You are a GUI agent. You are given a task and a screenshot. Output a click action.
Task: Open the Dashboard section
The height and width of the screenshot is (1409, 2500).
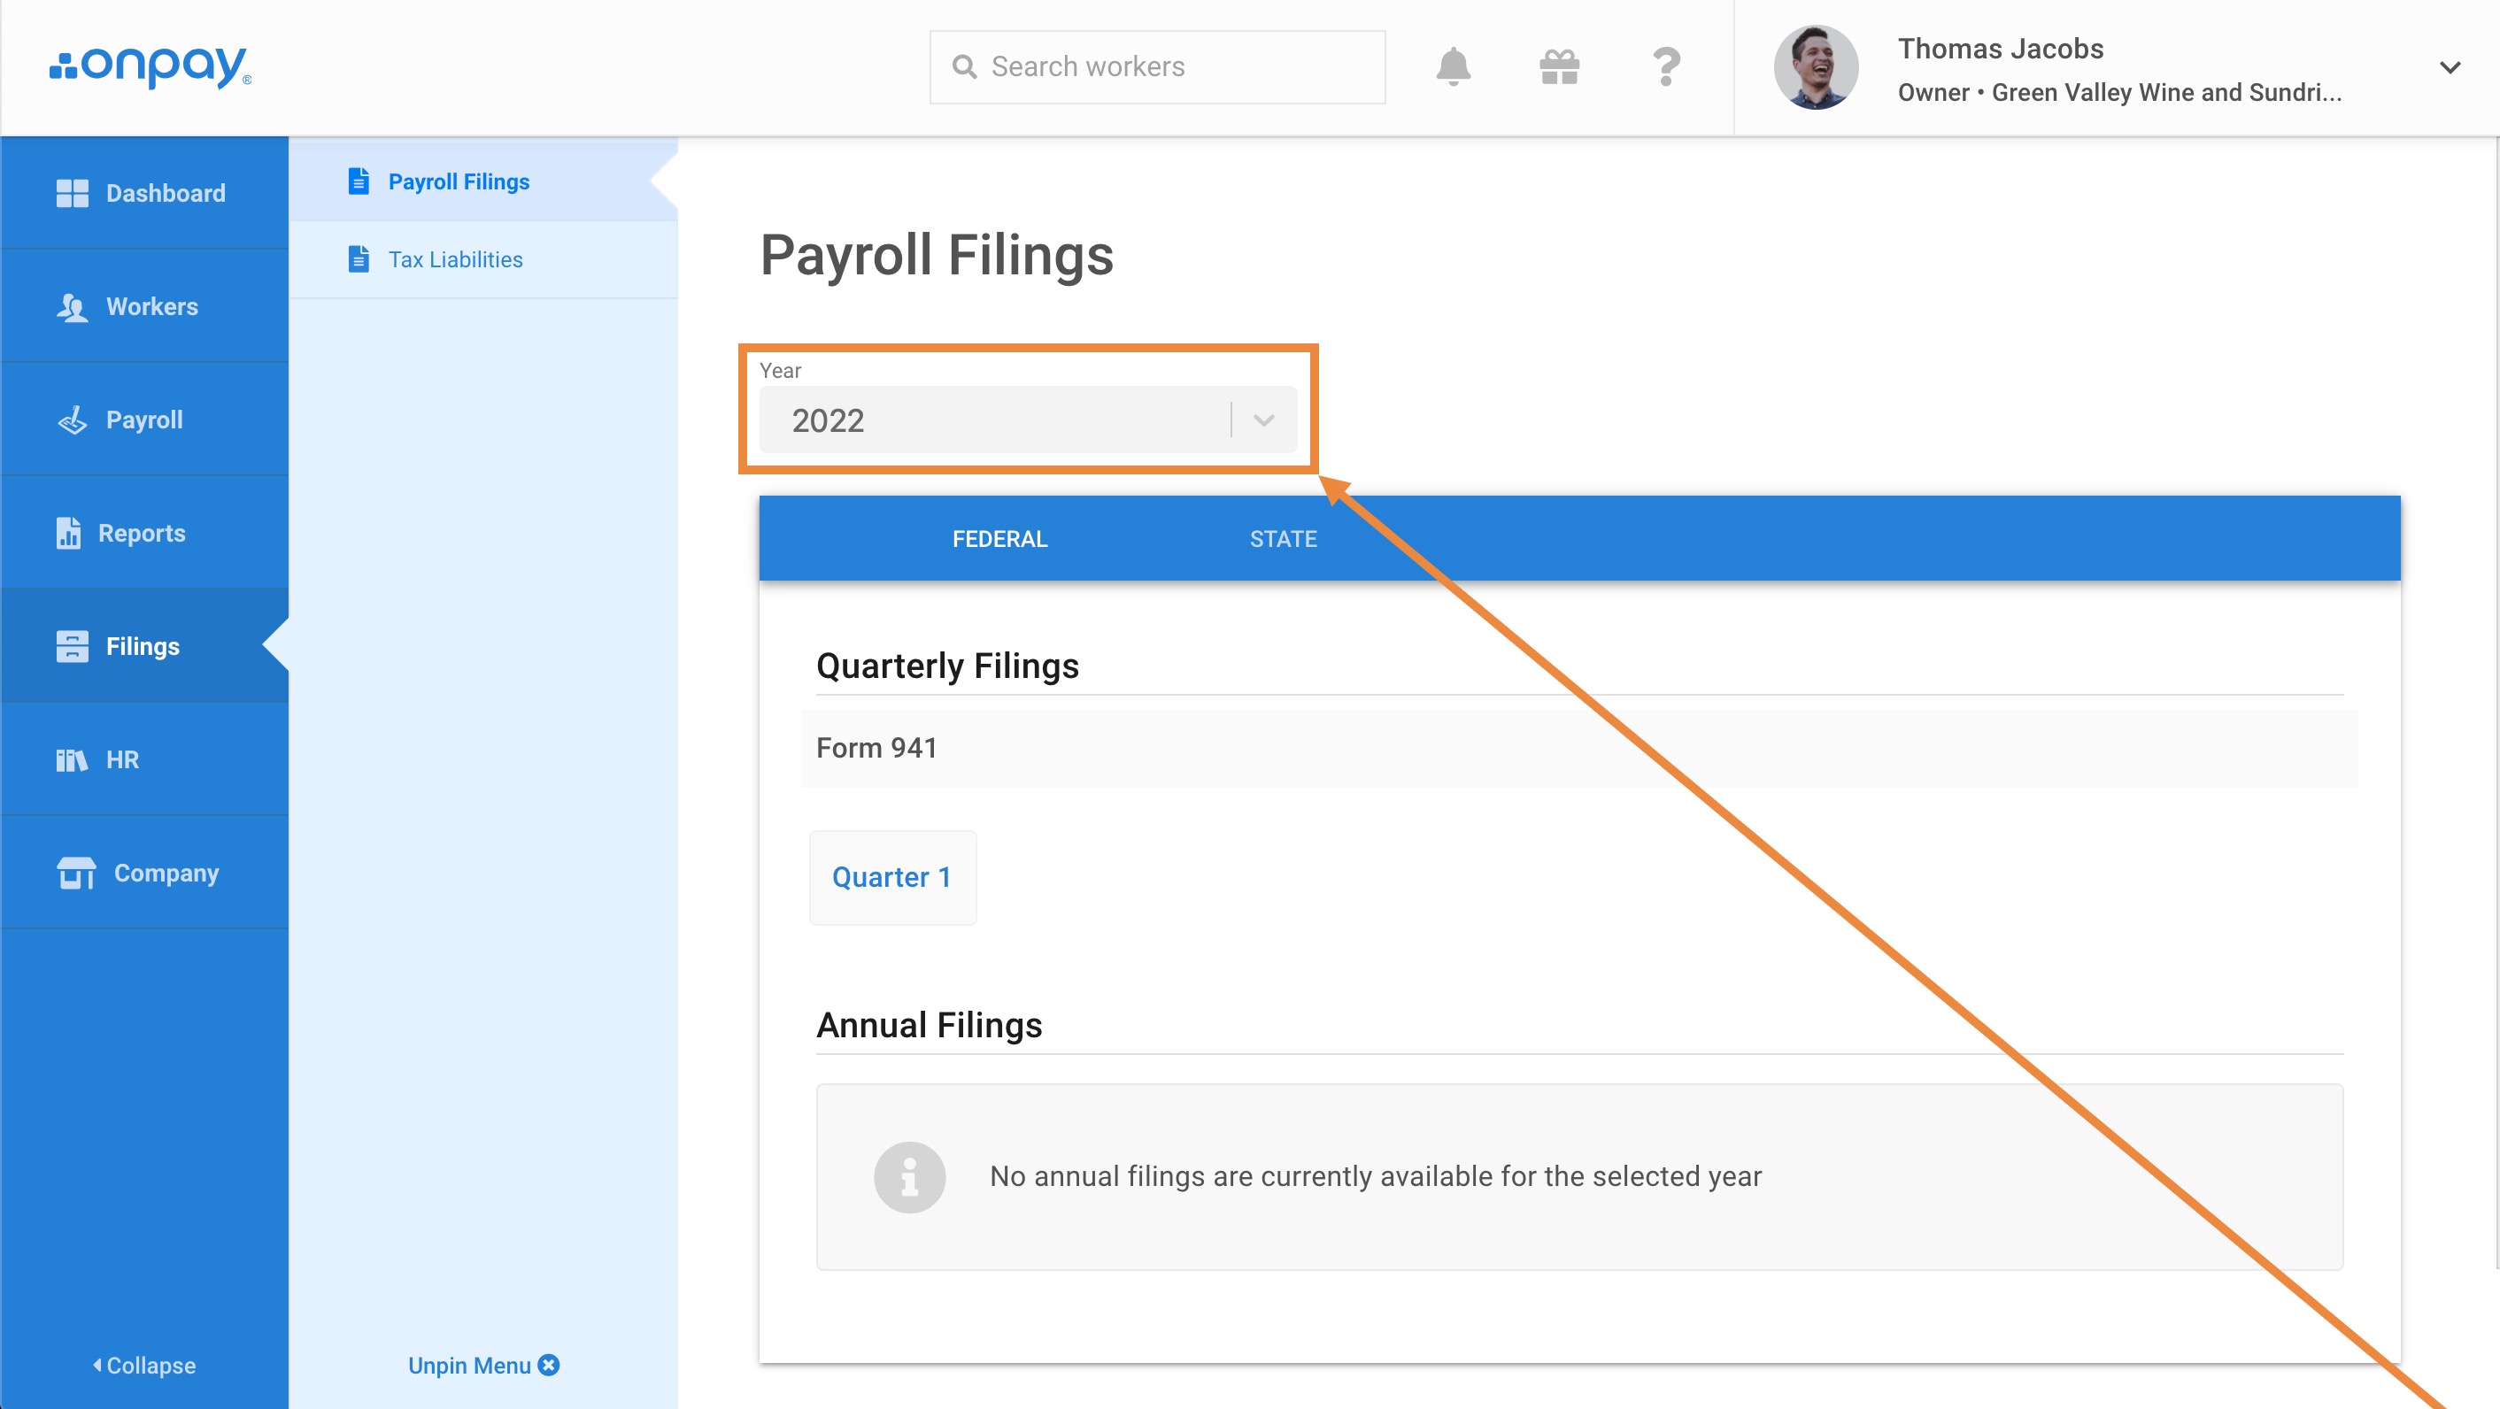coord(144,193)
